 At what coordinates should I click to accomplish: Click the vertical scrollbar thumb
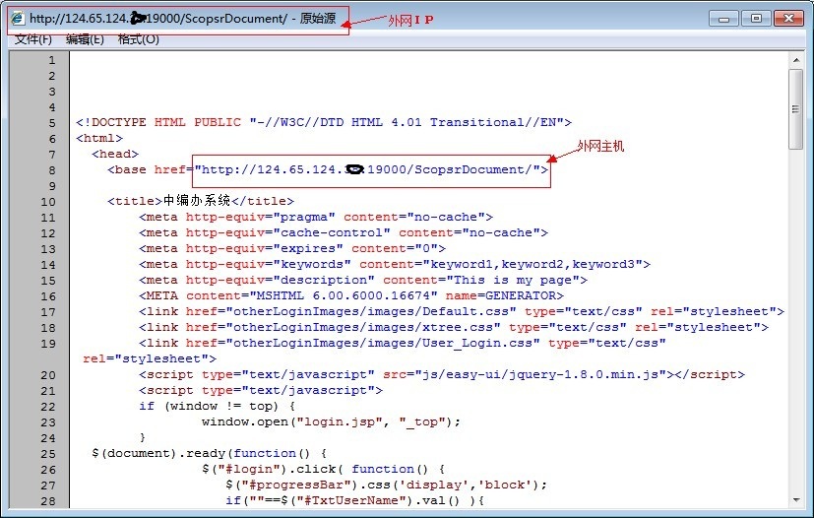[795, 108]
